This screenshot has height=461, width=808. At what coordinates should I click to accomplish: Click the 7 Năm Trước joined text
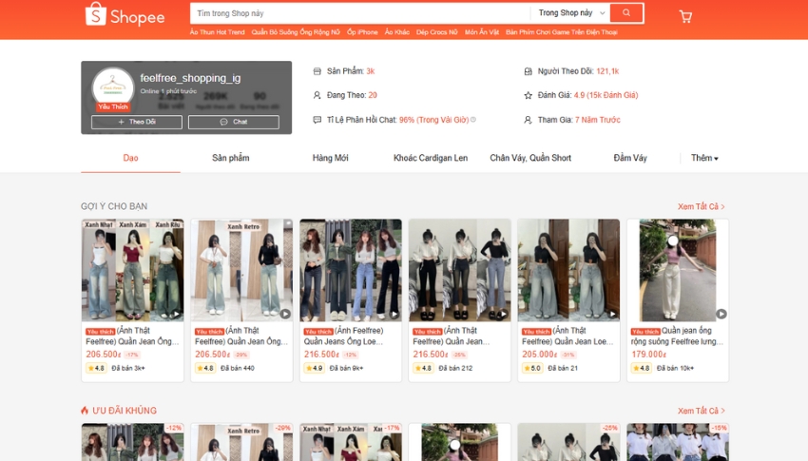[x=598, y=120]
